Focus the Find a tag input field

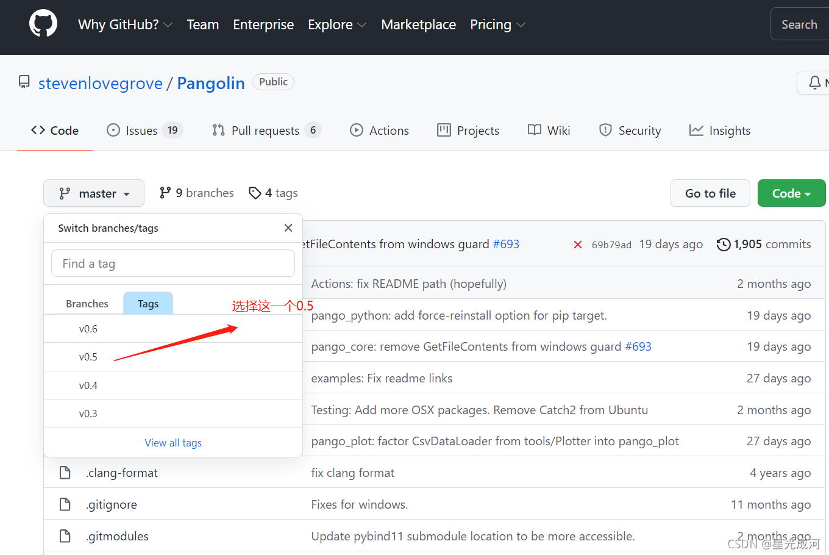point(173,263)
